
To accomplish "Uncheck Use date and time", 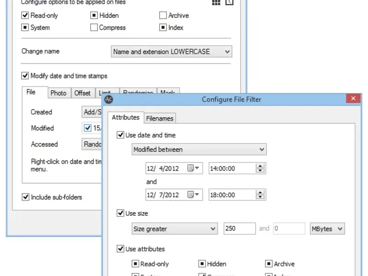I will [121, 135].
